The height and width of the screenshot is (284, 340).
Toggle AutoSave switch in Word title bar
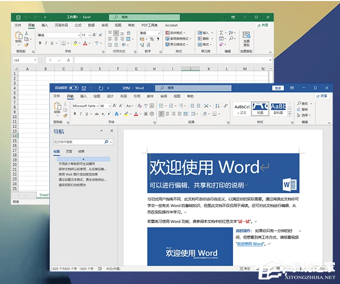click(x=74, y=88)
